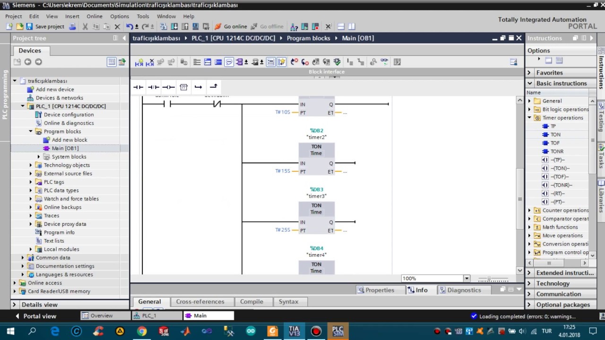
Task: Click timer1 PT value T#10S
Action: [283, 112]
